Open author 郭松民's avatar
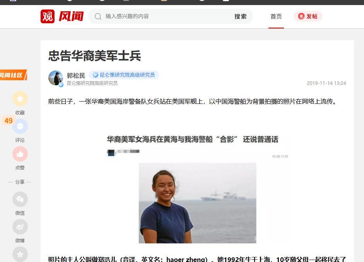The image size is (364, 262). tap(56, 78)
